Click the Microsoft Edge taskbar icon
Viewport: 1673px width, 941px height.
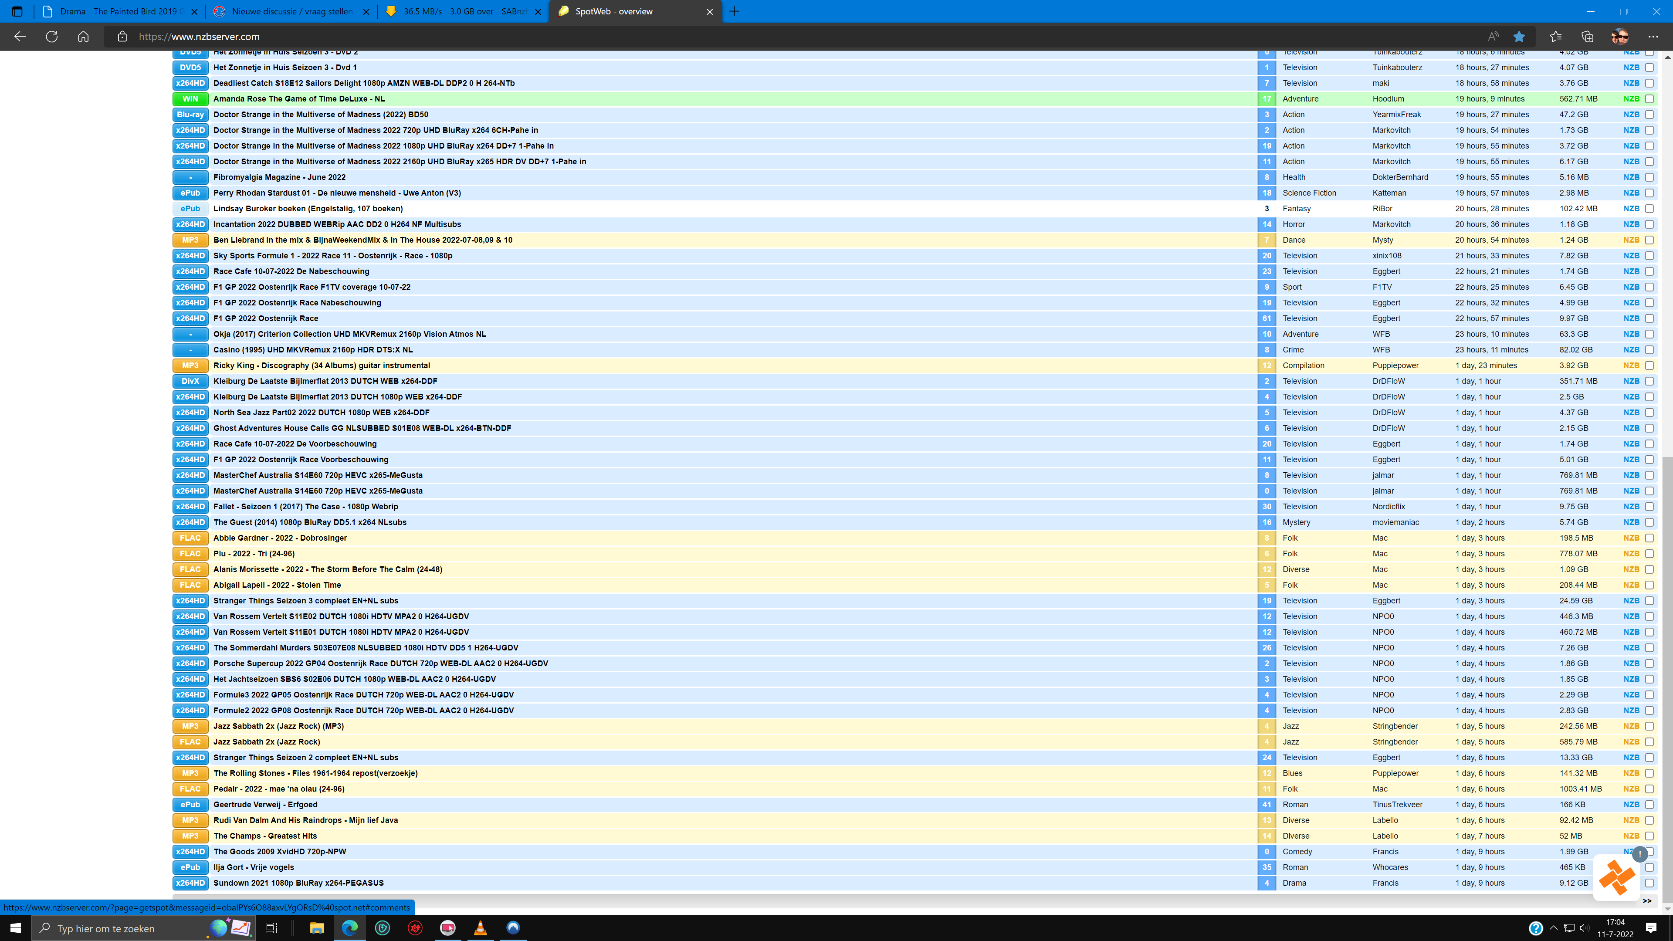[349, 928]
